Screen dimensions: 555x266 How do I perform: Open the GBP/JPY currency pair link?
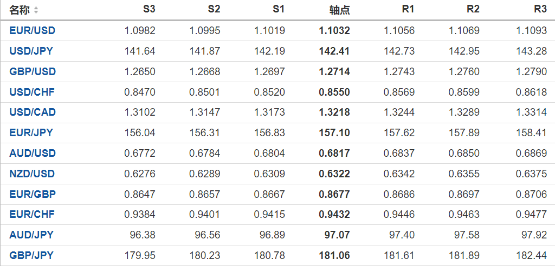[x=31, y=256]
